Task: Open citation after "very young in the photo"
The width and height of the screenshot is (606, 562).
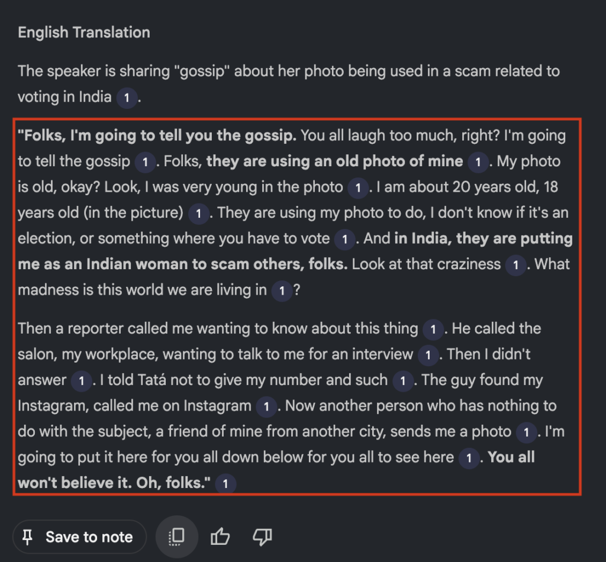Action: (x=357, y=188)
